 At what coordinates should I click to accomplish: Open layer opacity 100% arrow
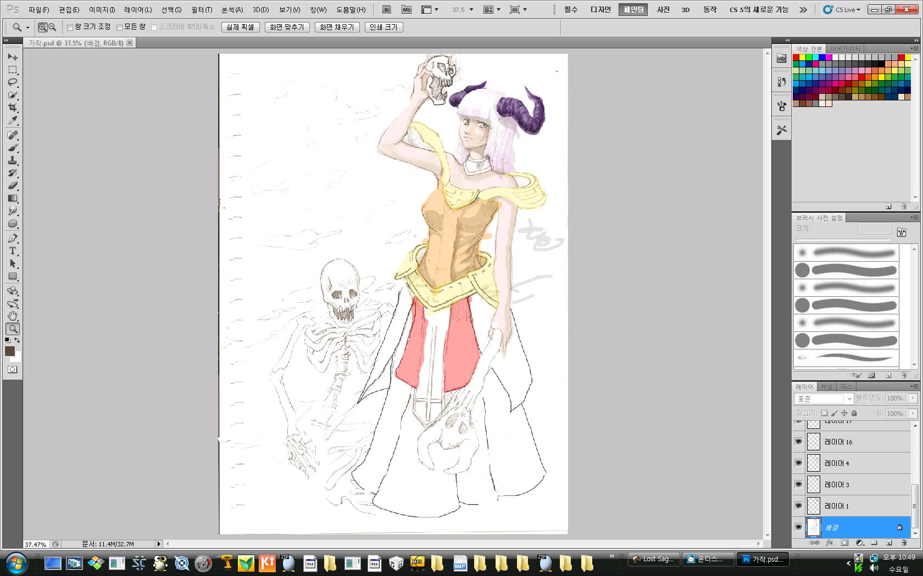913,398
